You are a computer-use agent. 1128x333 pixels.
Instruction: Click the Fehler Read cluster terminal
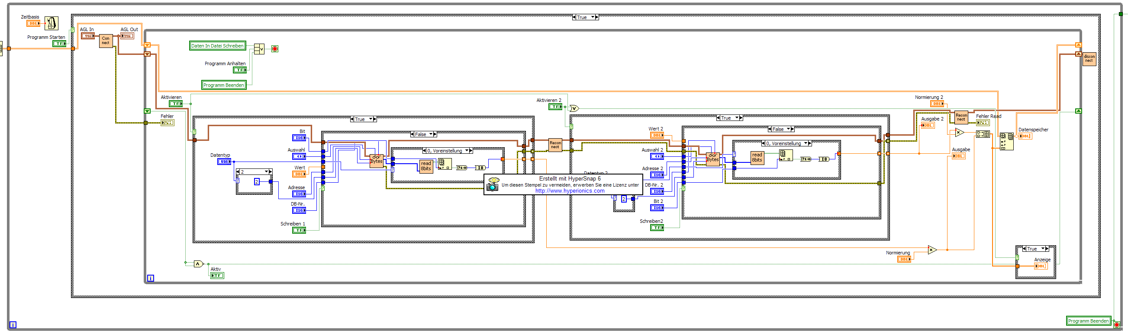tap(983, 123)
